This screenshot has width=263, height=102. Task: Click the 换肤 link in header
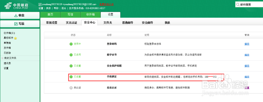(x=48, y=8)
